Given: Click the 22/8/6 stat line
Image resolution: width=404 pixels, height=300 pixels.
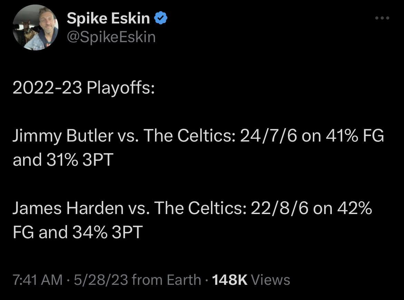Looking at the screenshot, I should click(x=279, y=208).
